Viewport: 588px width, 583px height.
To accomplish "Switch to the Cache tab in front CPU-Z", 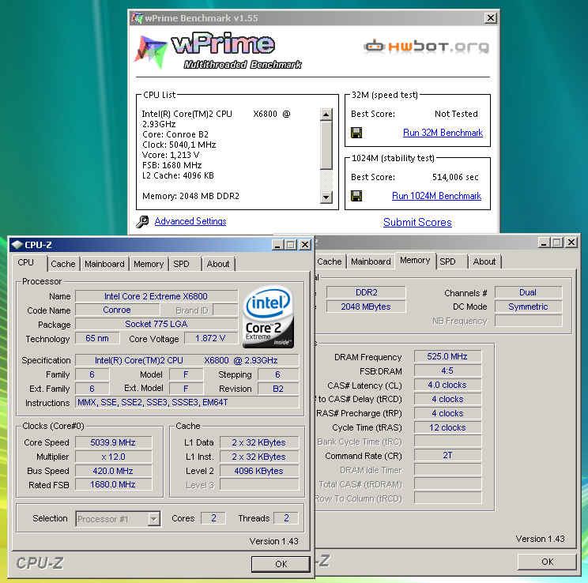I will (63, 264).
